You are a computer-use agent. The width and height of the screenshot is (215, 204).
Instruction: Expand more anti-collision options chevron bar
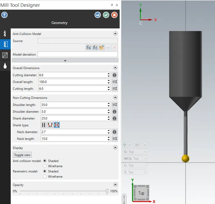click(x=65, y=60)
